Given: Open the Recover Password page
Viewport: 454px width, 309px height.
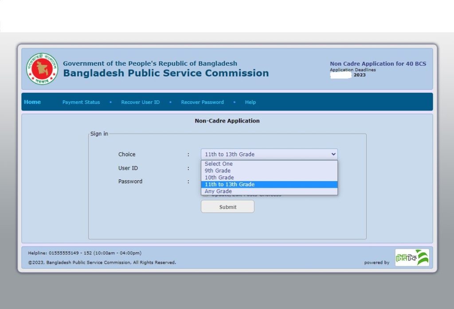Looking at the screenshot, I should [202, 102].
